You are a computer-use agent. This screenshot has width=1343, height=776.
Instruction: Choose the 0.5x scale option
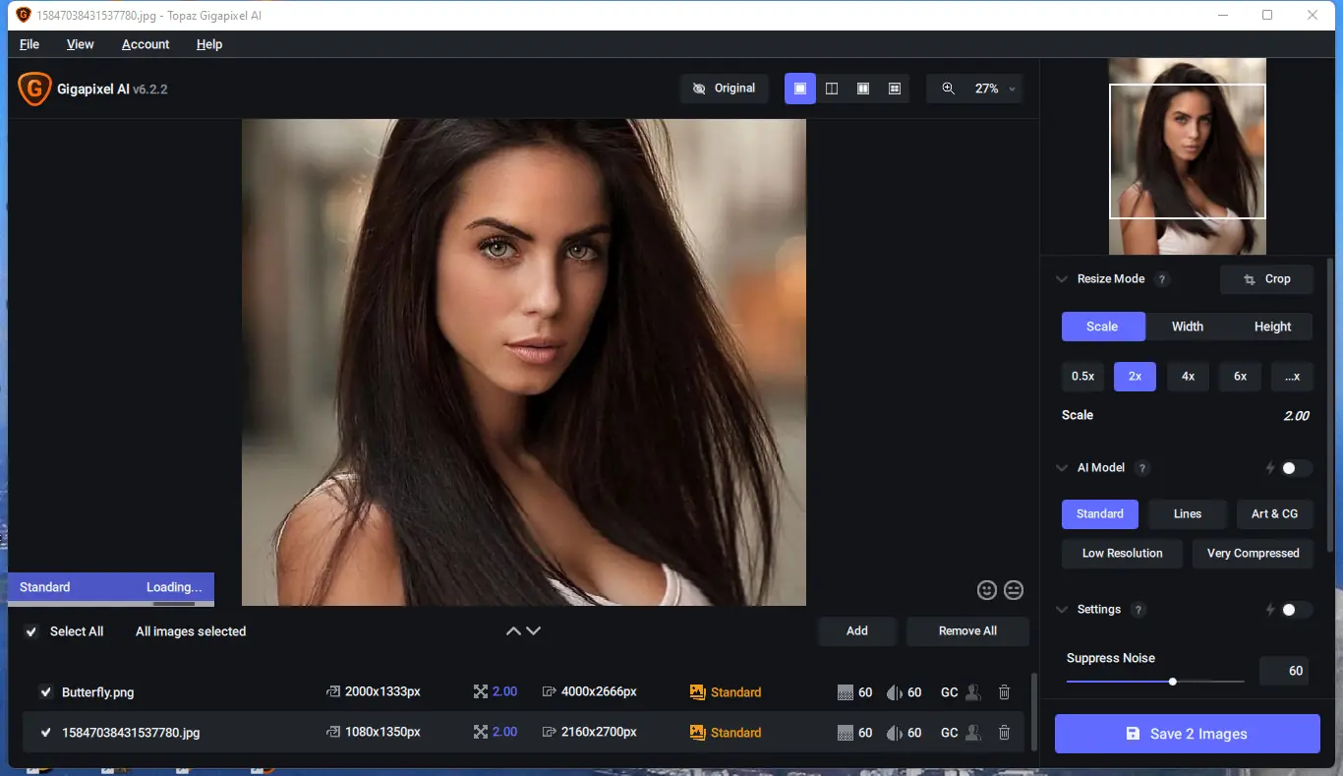point(1082,377)
